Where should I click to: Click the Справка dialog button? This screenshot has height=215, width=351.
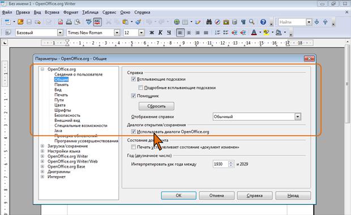tap(255, 195)
